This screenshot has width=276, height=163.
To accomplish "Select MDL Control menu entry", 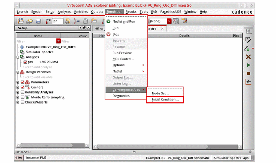I will click(126, 59).
